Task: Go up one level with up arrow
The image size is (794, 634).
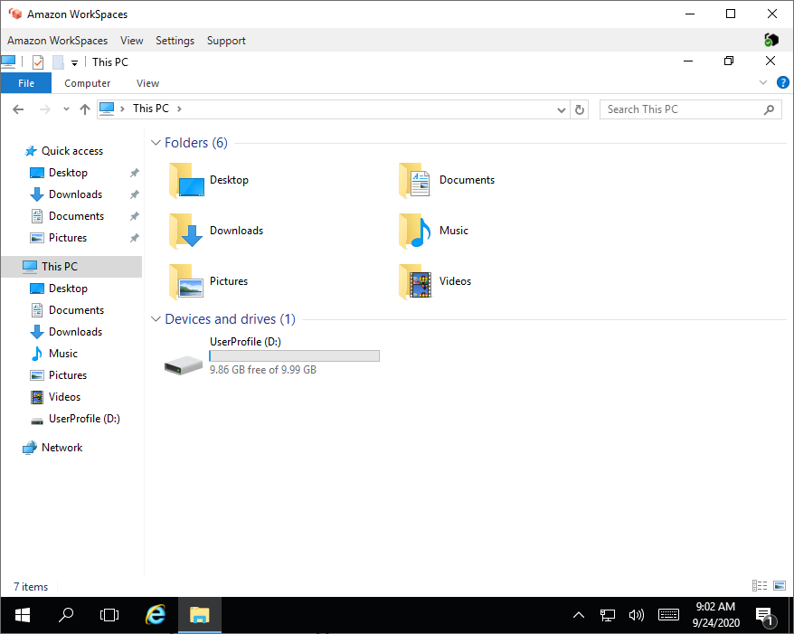Action: (x=85, y=109)
